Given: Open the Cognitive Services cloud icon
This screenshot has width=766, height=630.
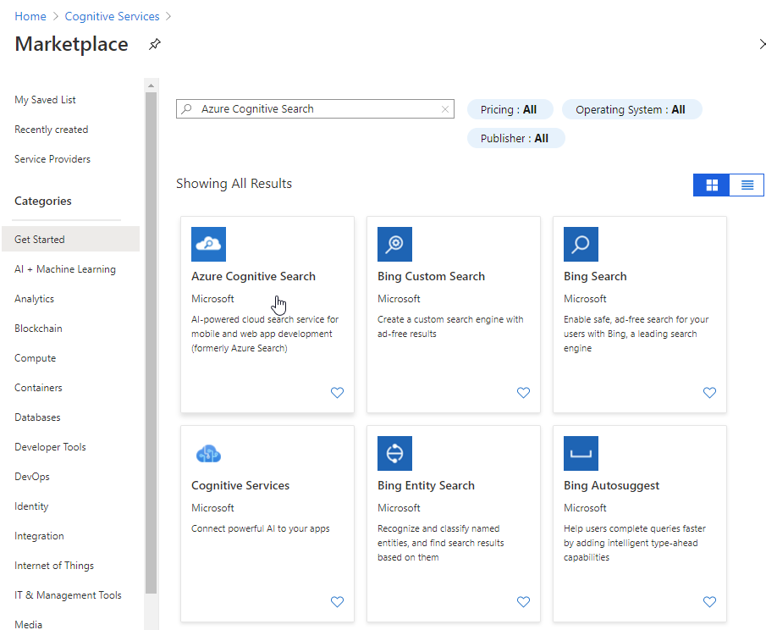Looking at the screenshot, I should click(x=208, y=454).
